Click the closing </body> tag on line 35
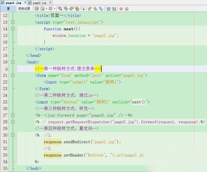 tap(34, 168)
